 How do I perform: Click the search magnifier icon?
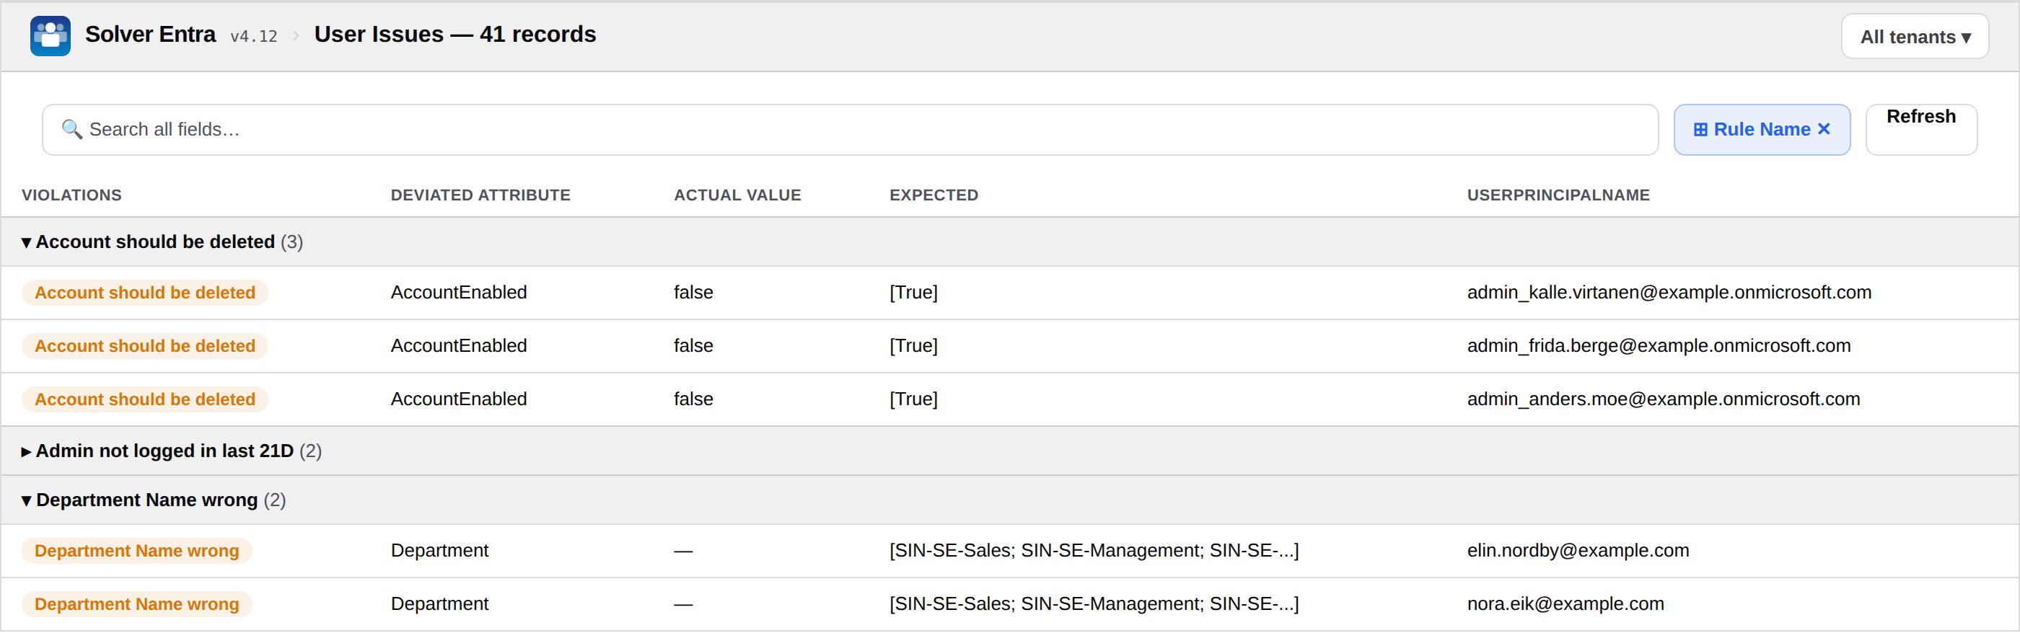pos(71,129)
